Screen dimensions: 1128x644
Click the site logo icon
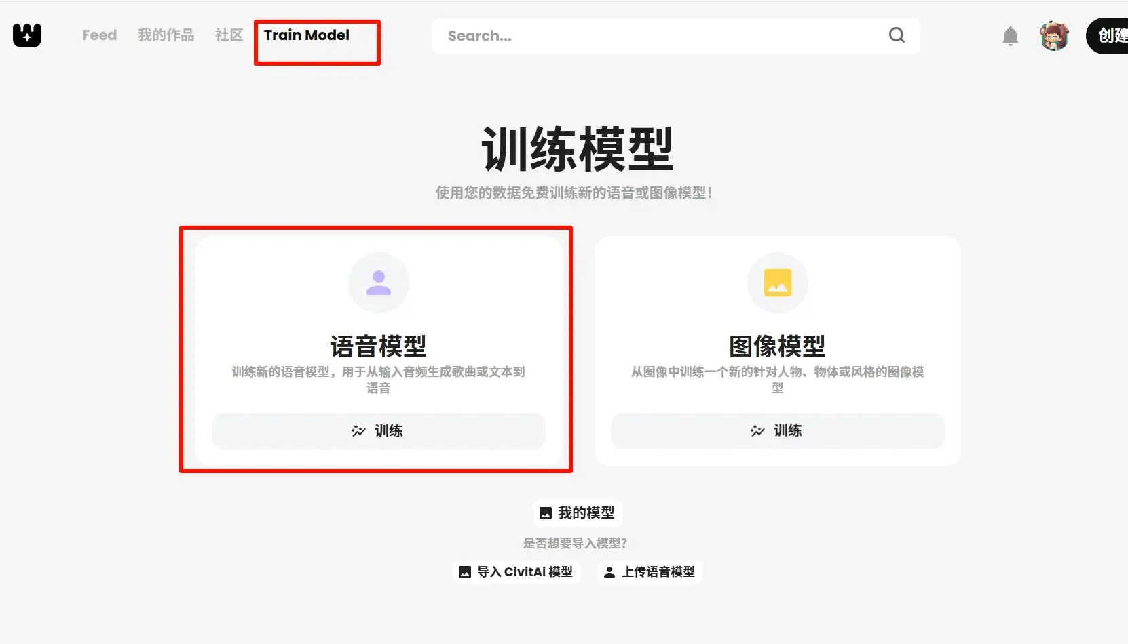(27, 35)
